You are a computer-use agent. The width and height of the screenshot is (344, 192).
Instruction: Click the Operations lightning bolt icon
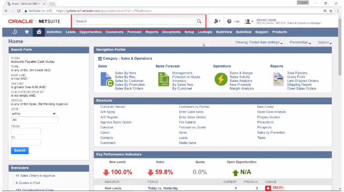pyautogui.click(x=221, y=79)
